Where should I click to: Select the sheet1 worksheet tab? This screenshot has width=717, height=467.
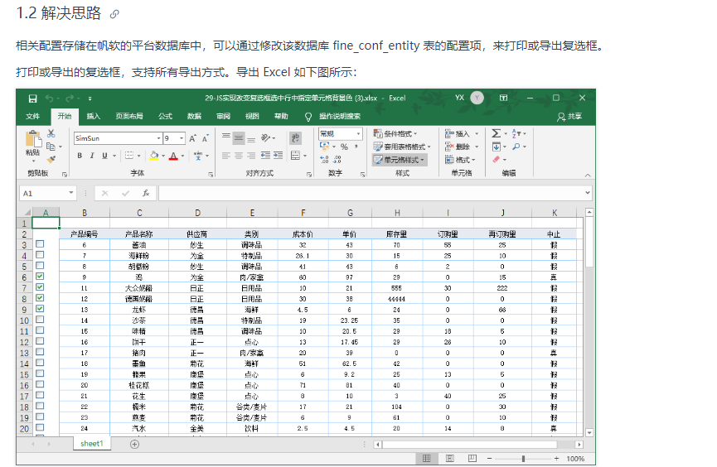(x=92, y=444)
